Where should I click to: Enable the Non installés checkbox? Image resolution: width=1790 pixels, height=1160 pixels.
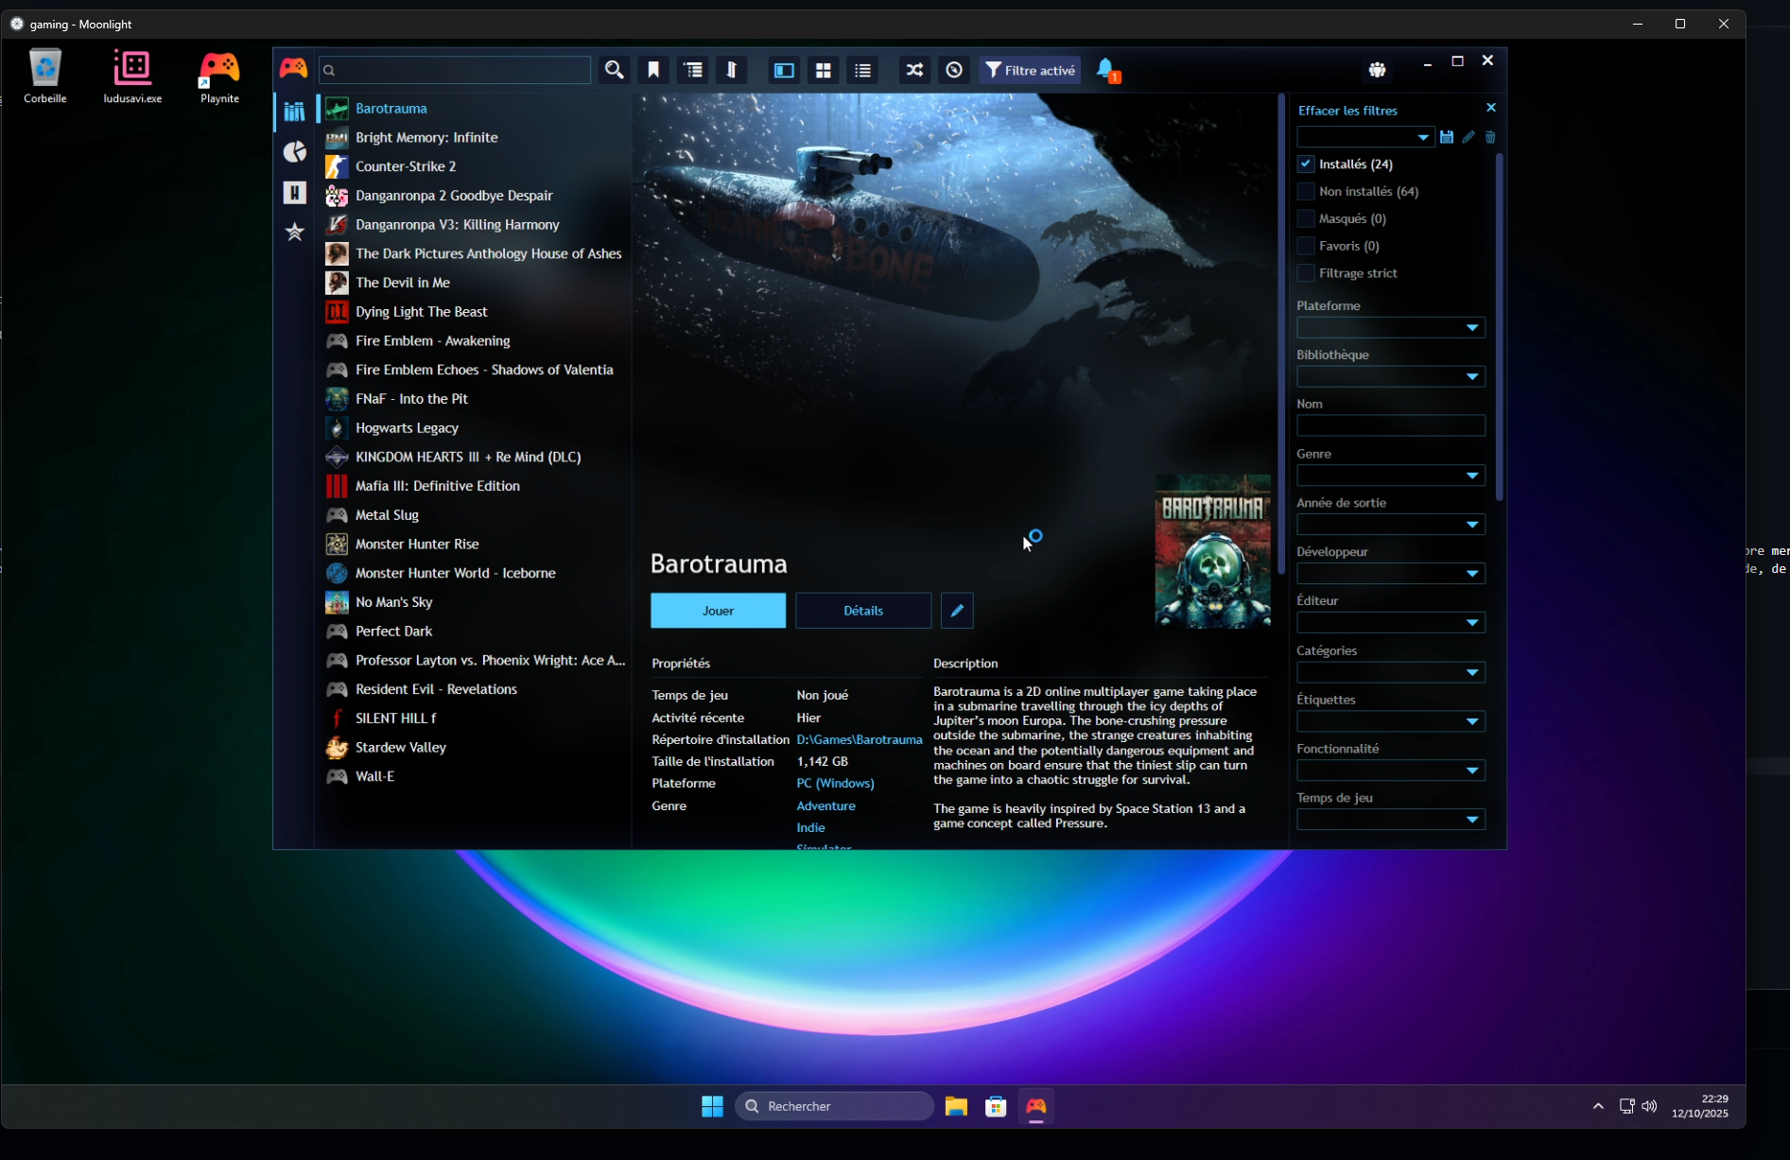[1306, 191]
